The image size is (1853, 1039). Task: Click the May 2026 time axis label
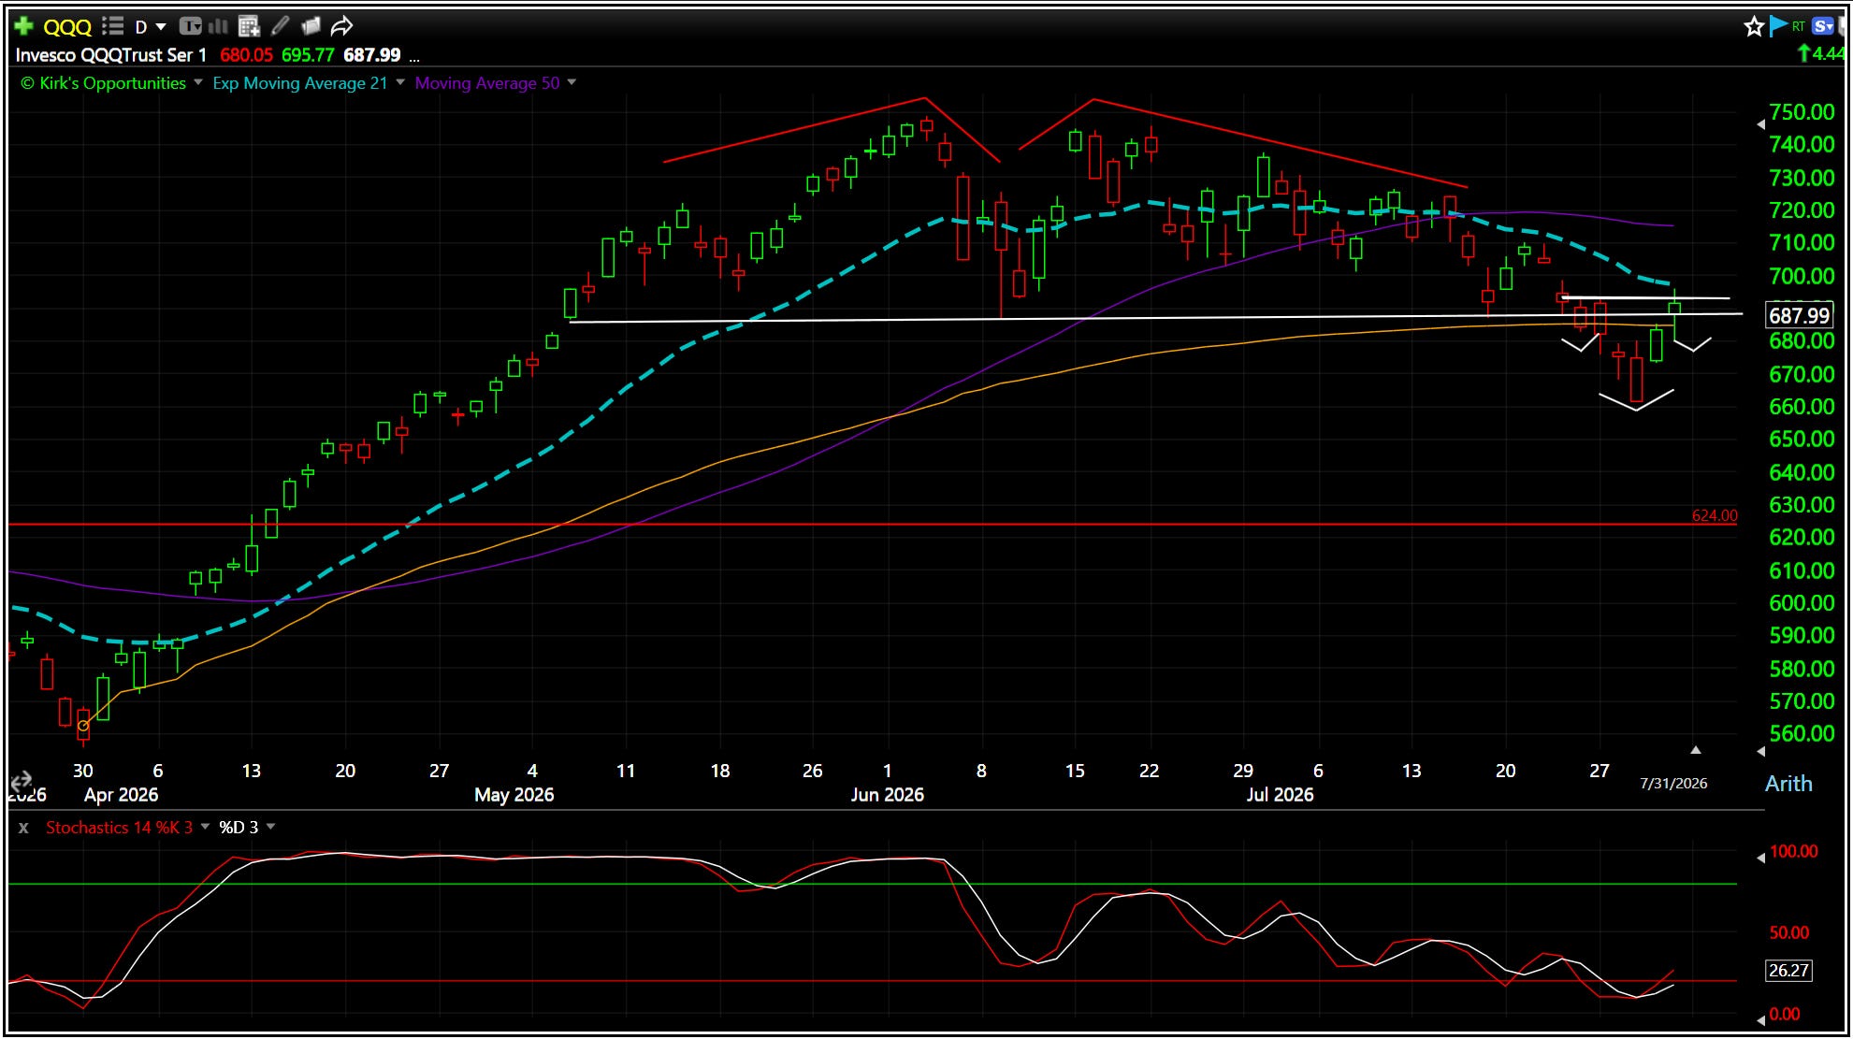(x=514, y=795)
